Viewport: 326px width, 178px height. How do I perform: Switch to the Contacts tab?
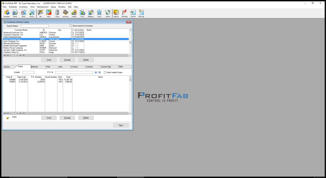93,67
